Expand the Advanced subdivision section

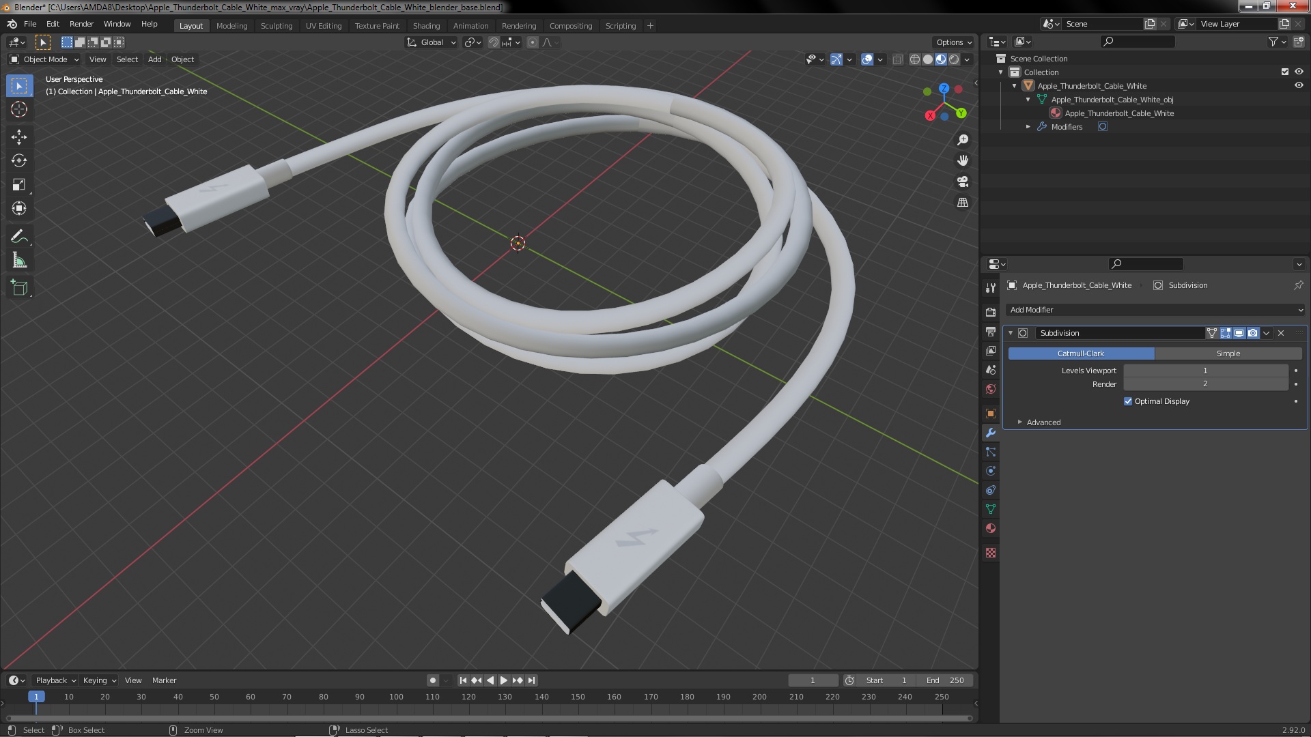click(x=1043, y=422)
